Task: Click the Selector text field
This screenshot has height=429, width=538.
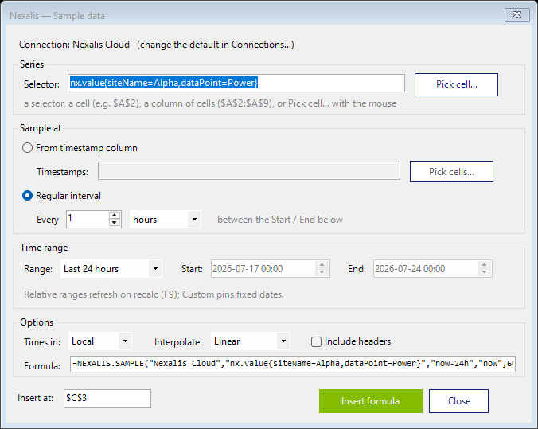Action: (236, 83)
